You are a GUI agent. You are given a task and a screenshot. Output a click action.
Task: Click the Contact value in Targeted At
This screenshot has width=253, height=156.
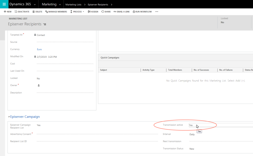click(41, 35)
